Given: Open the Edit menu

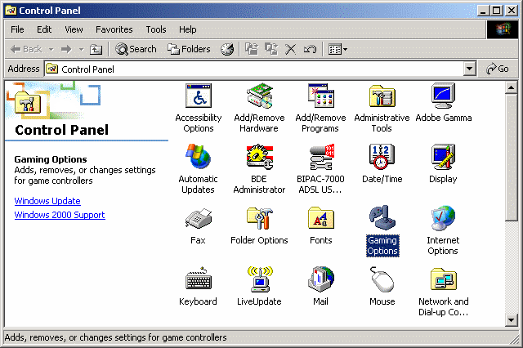Looking at the screenshot, I should click(x=44, y=29).
